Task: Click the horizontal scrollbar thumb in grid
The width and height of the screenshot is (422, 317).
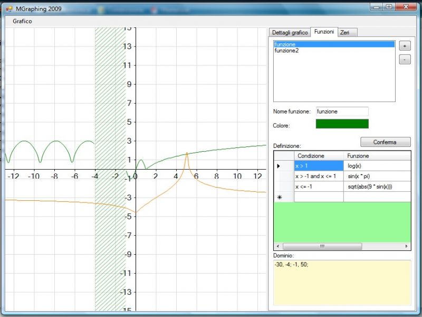Action: pyautogui.click(x=322, y=246)
